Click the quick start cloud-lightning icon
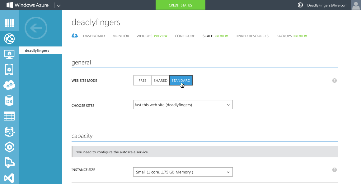The width and height of the screenshot is (361, 184). click(x=75, y=36)
